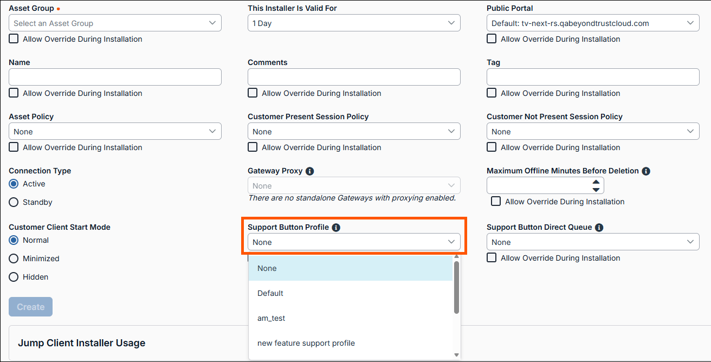Choose Default in the support profile list

coord(270,293)
